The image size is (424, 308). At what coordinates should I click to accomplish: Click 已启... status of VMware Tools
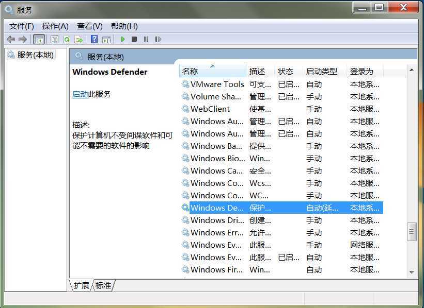click(x=289, y=84)
